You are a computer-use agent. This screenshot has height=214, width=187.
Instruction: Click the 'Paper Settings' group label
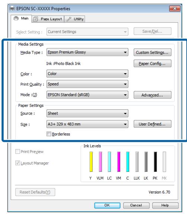[31, 106]
